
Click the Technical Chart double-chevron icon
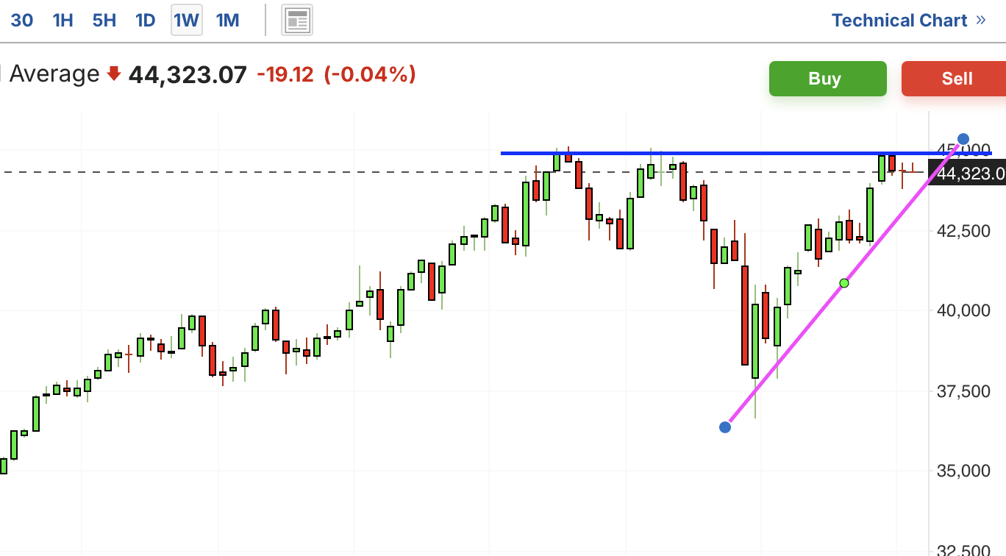[980, 20]
